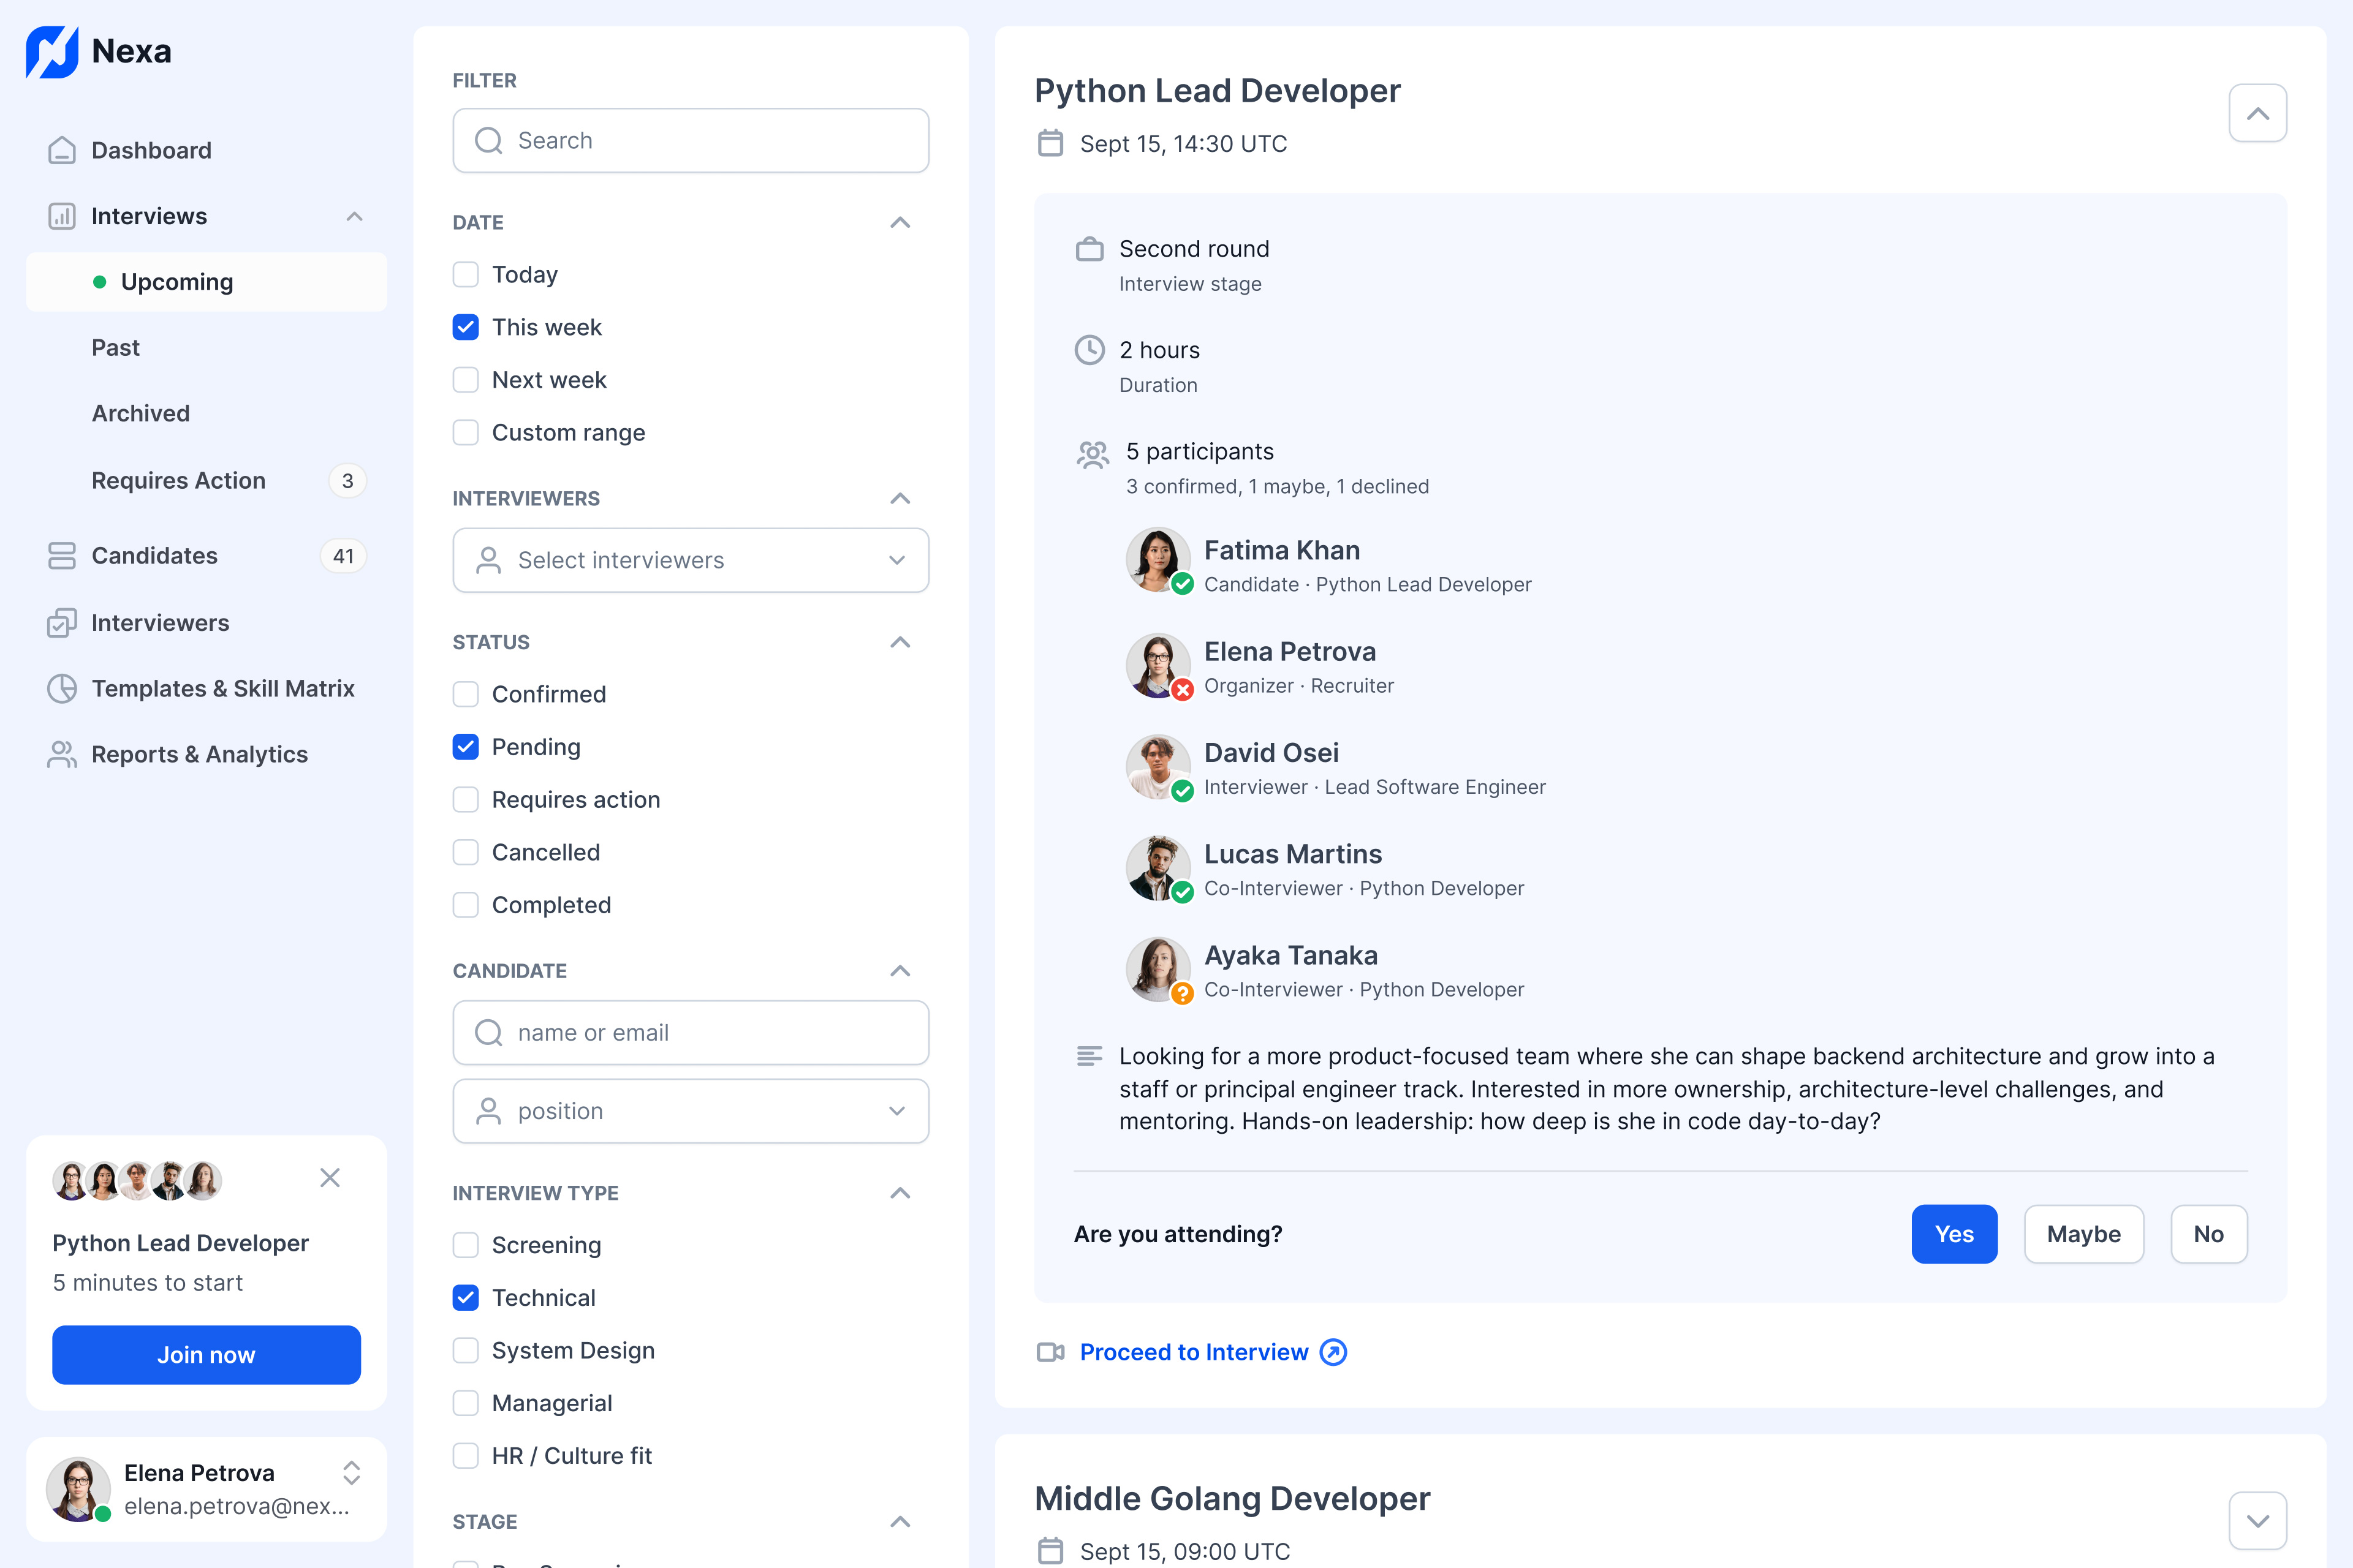Check the Cancelled status filter
2353x1568 pixels.
click(465, 852)
